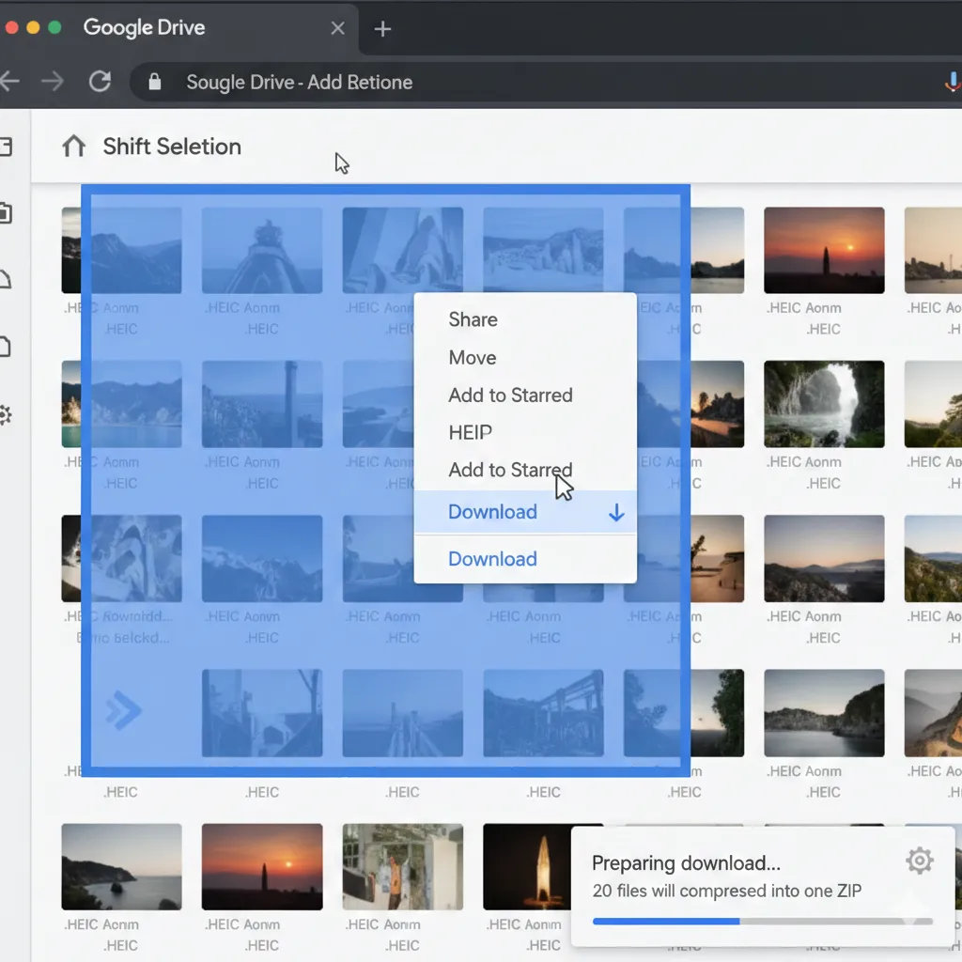Click the gear icon in left sidebar
Viewport: 962px width, 962px height.
5,415
